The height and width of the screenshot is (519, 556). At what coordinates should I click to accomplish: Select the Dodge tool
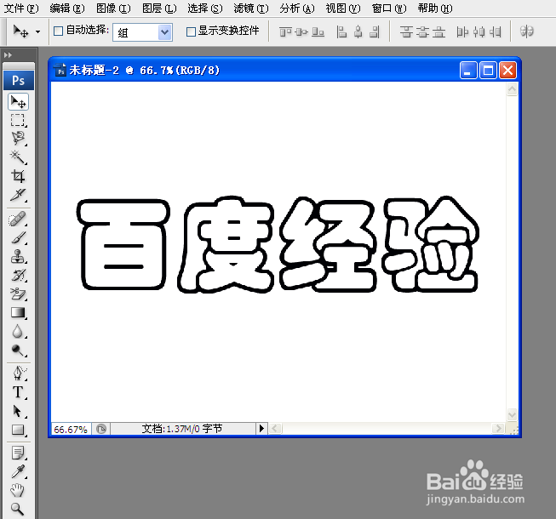pos(17,351)
